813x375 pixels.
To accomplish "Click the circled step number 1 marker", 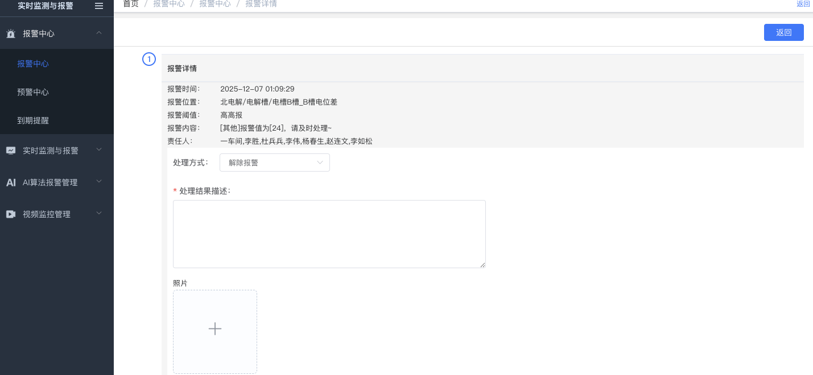I will (x=149, y=59).
